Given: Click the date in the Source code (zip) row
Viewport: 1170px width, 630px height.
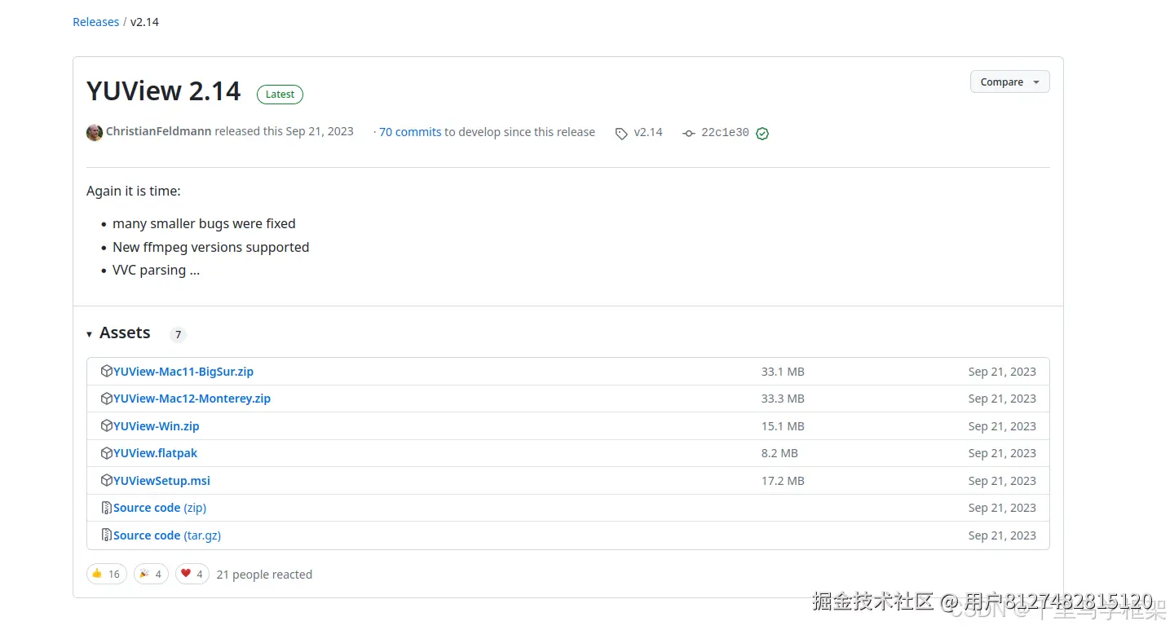Looking at the screenshot, I should 1002,508.
